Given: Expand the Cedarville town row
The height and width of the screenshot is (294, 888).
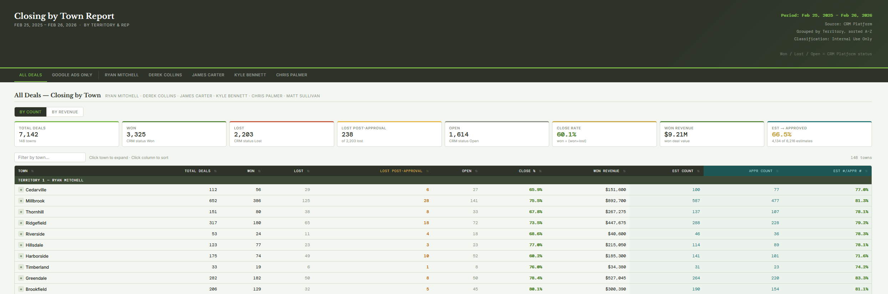Looking at the screenshot, I should [x=21, y=190].
